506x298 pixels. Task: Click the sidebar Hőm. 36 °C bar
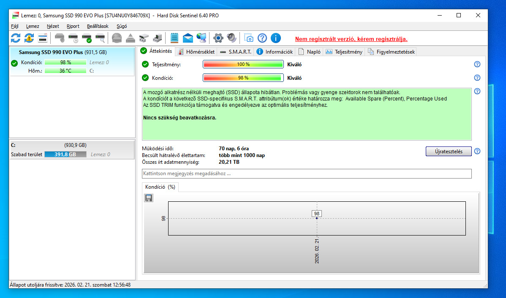[x=65, y=70]
